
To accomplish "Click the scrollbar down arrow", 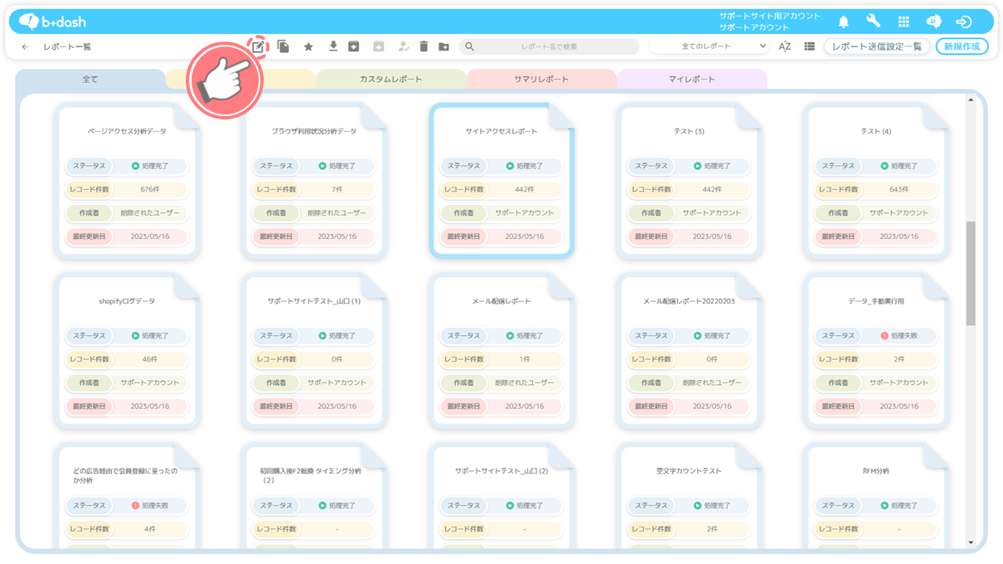I will point(971,543).
